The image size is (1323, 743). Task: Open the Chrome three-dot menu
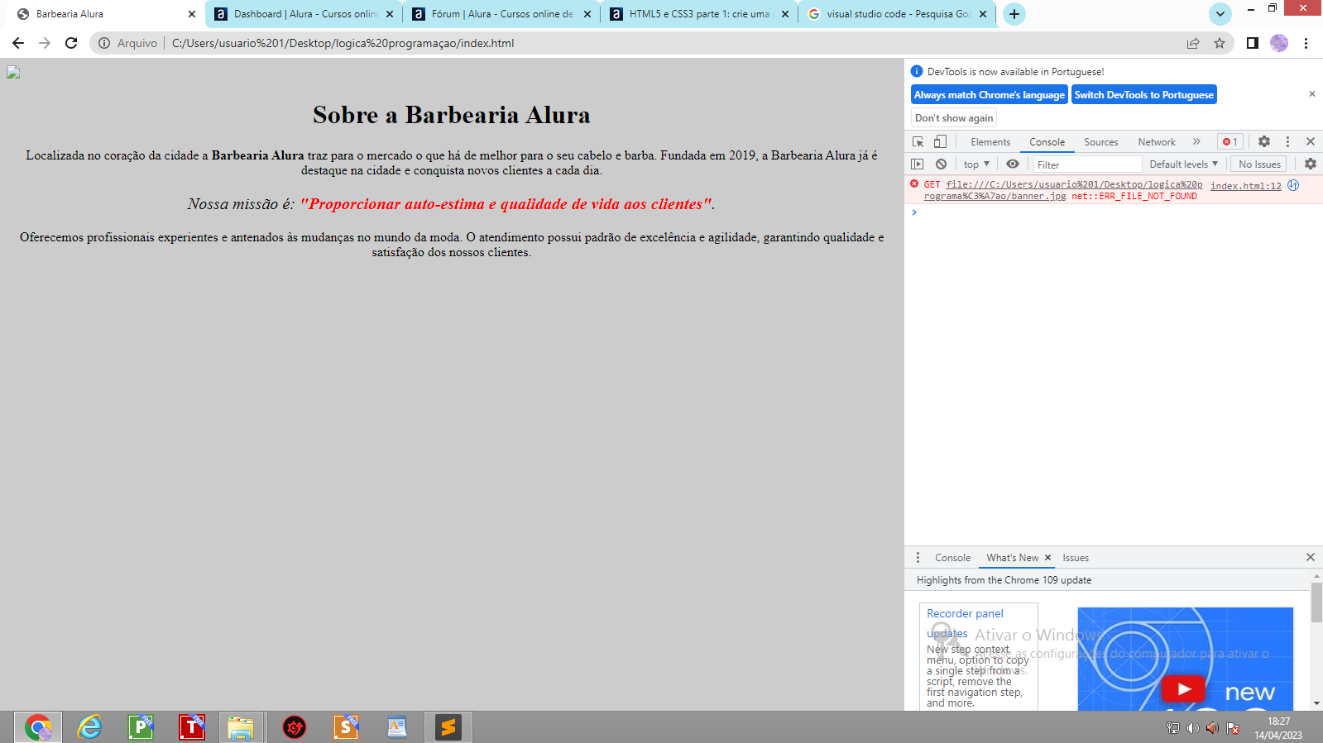coord(1306,43)
